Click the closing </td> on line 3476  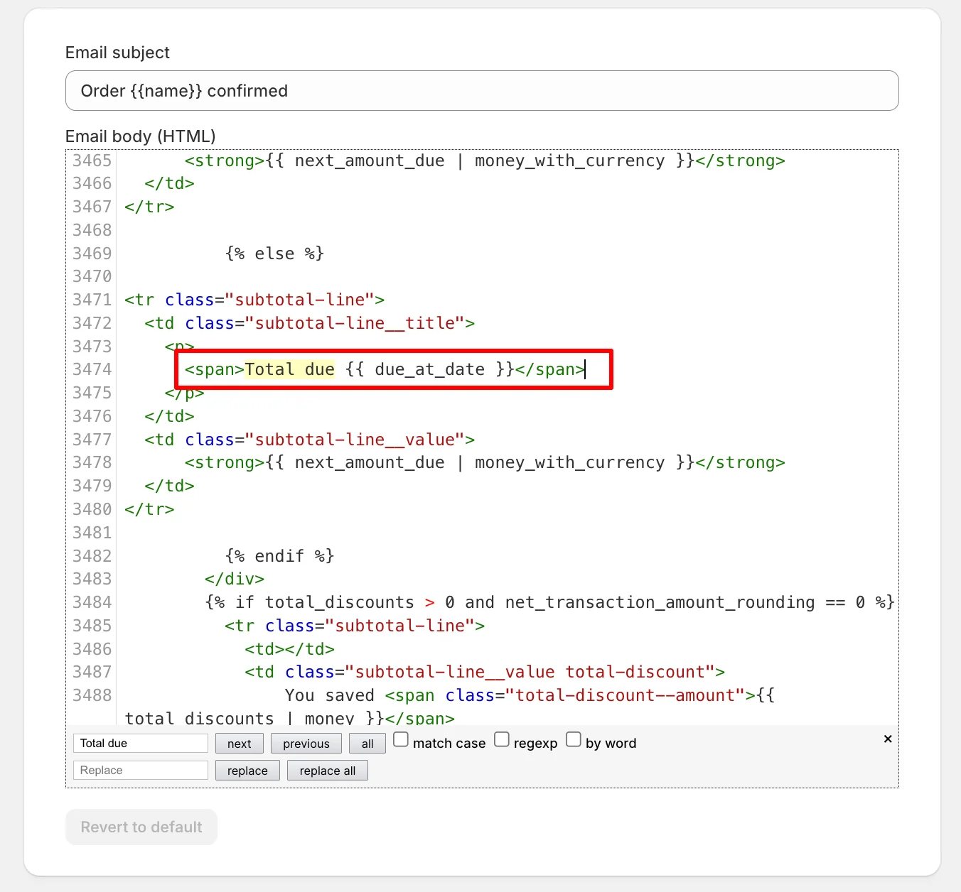[x=169, y=416]
